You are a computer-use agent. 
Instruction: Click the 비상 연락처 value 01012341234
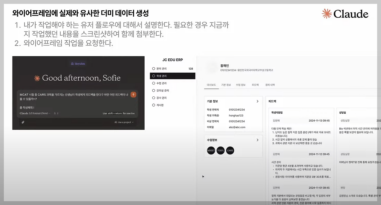click(237, 121)
